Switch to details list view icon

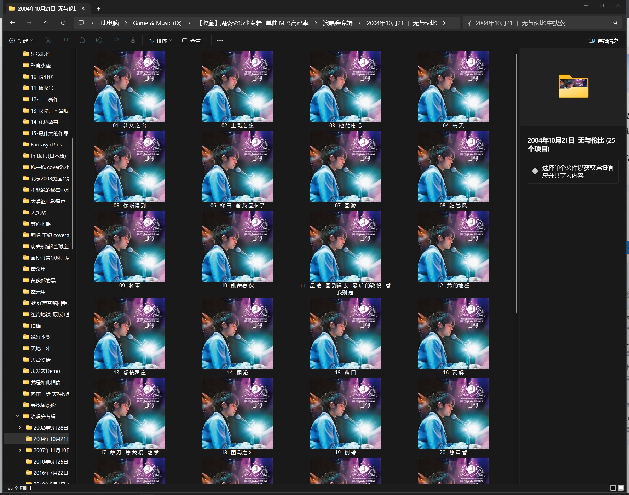coord(613,488)
